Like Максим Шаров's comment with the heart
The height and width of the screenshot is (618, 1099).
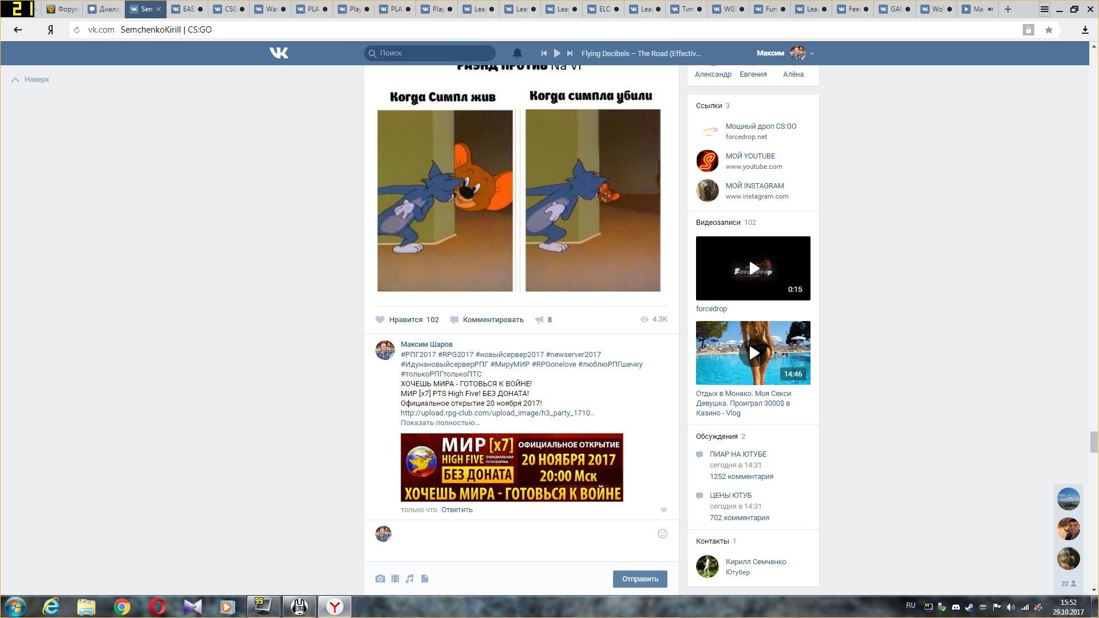tap(663, 510)
